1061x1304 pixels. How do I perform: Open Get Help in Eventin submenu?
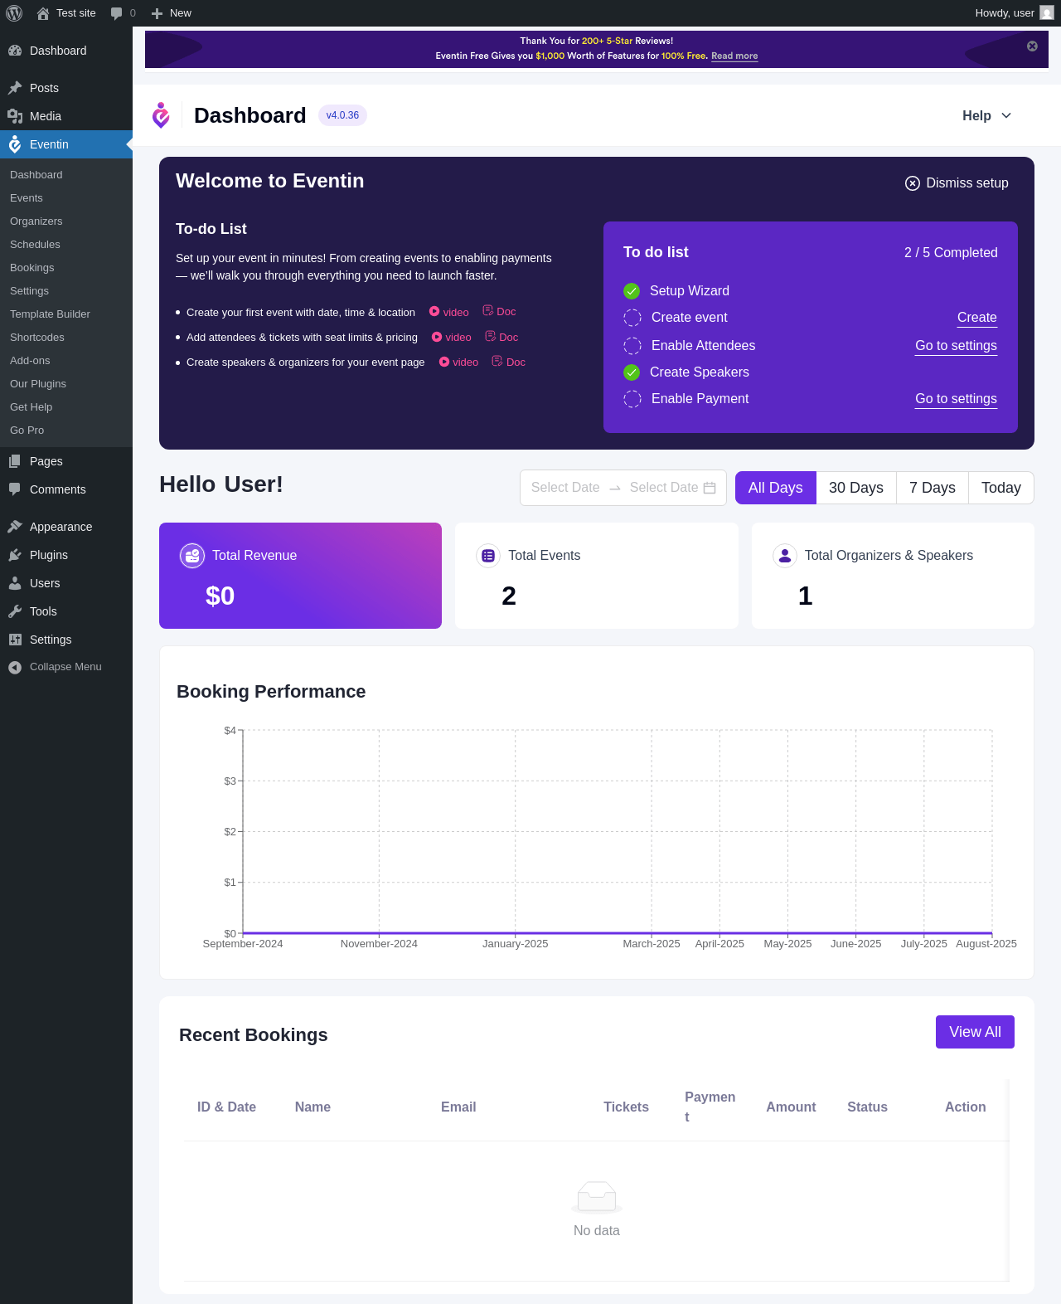[x=31, y=407]
